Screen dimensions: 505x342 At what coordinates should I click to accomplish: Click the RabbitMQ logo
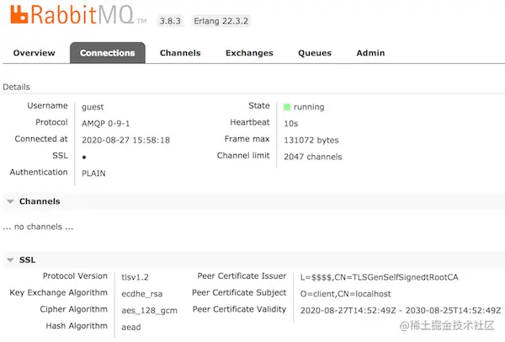coord(78,14)
